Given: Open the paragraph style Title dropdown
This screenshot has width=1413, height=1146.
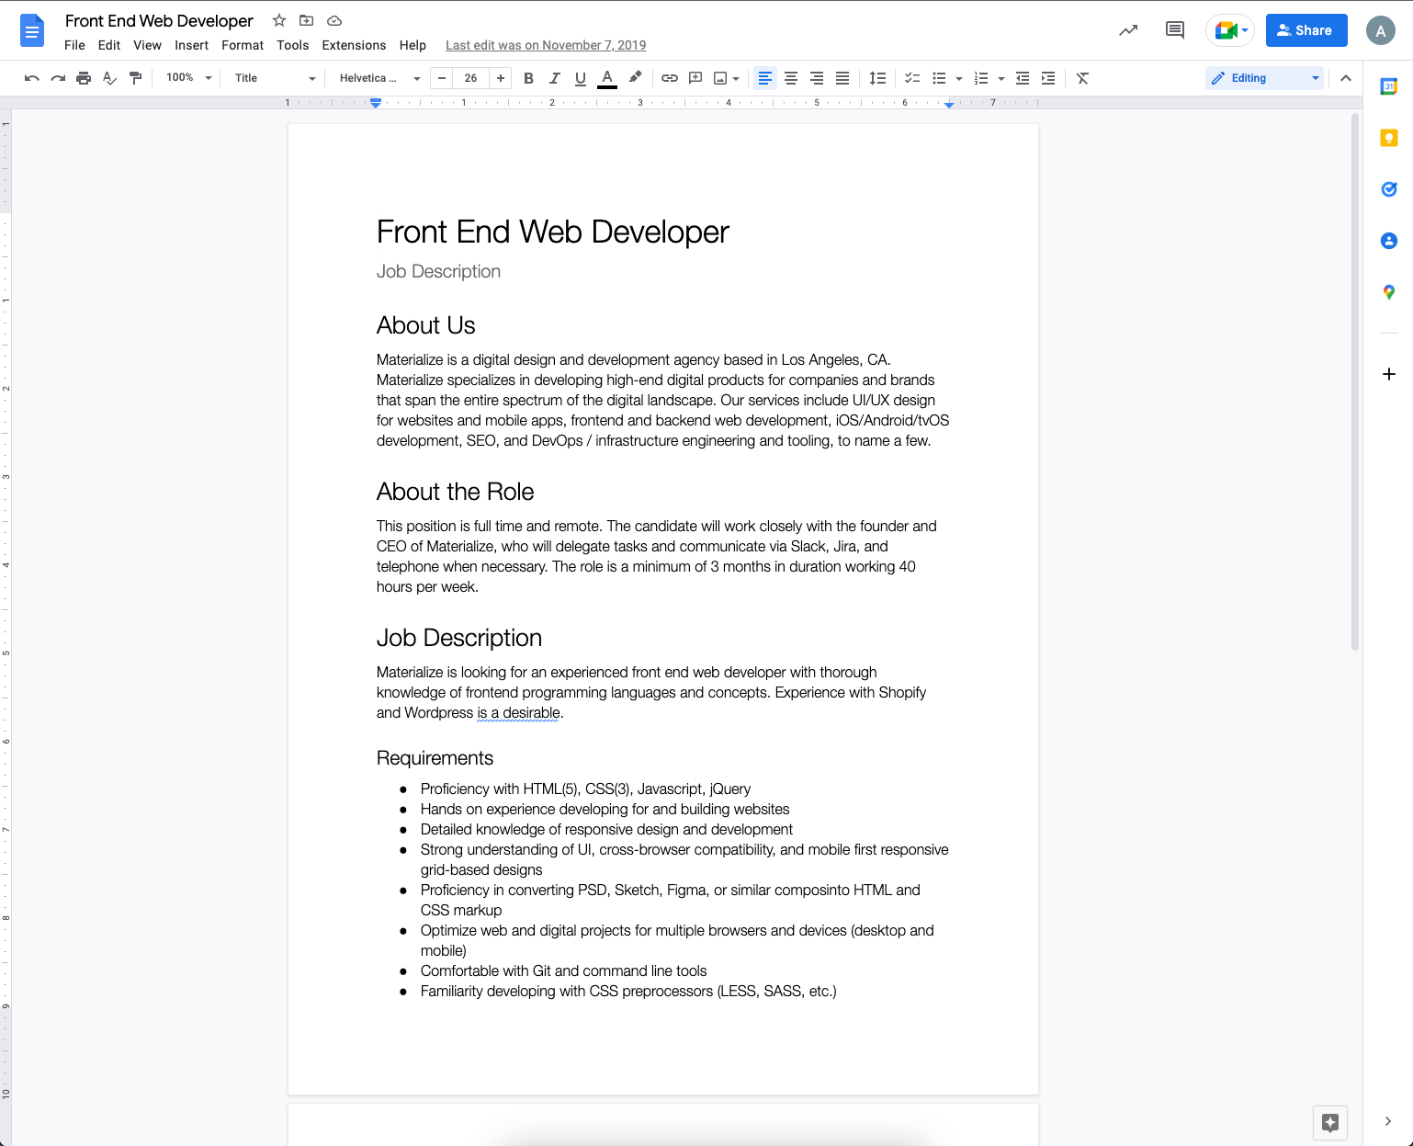Looking at the screenshot, I should 274,78.
